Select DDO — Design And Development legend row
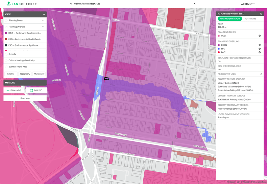Image resolution: width=267 pixels, height=184 pixels. [x=25, y=33]
